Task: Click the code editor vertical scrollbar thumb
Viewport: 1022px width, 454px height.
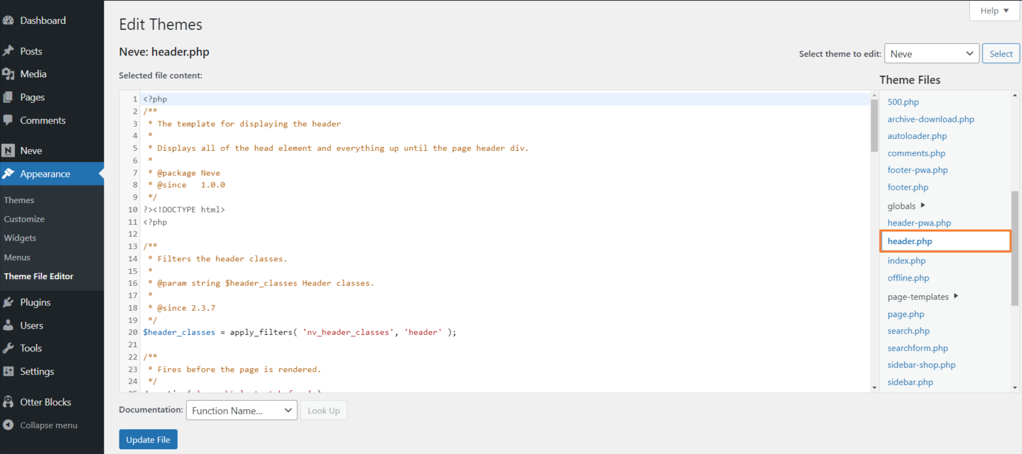Action: coord(874,125)
